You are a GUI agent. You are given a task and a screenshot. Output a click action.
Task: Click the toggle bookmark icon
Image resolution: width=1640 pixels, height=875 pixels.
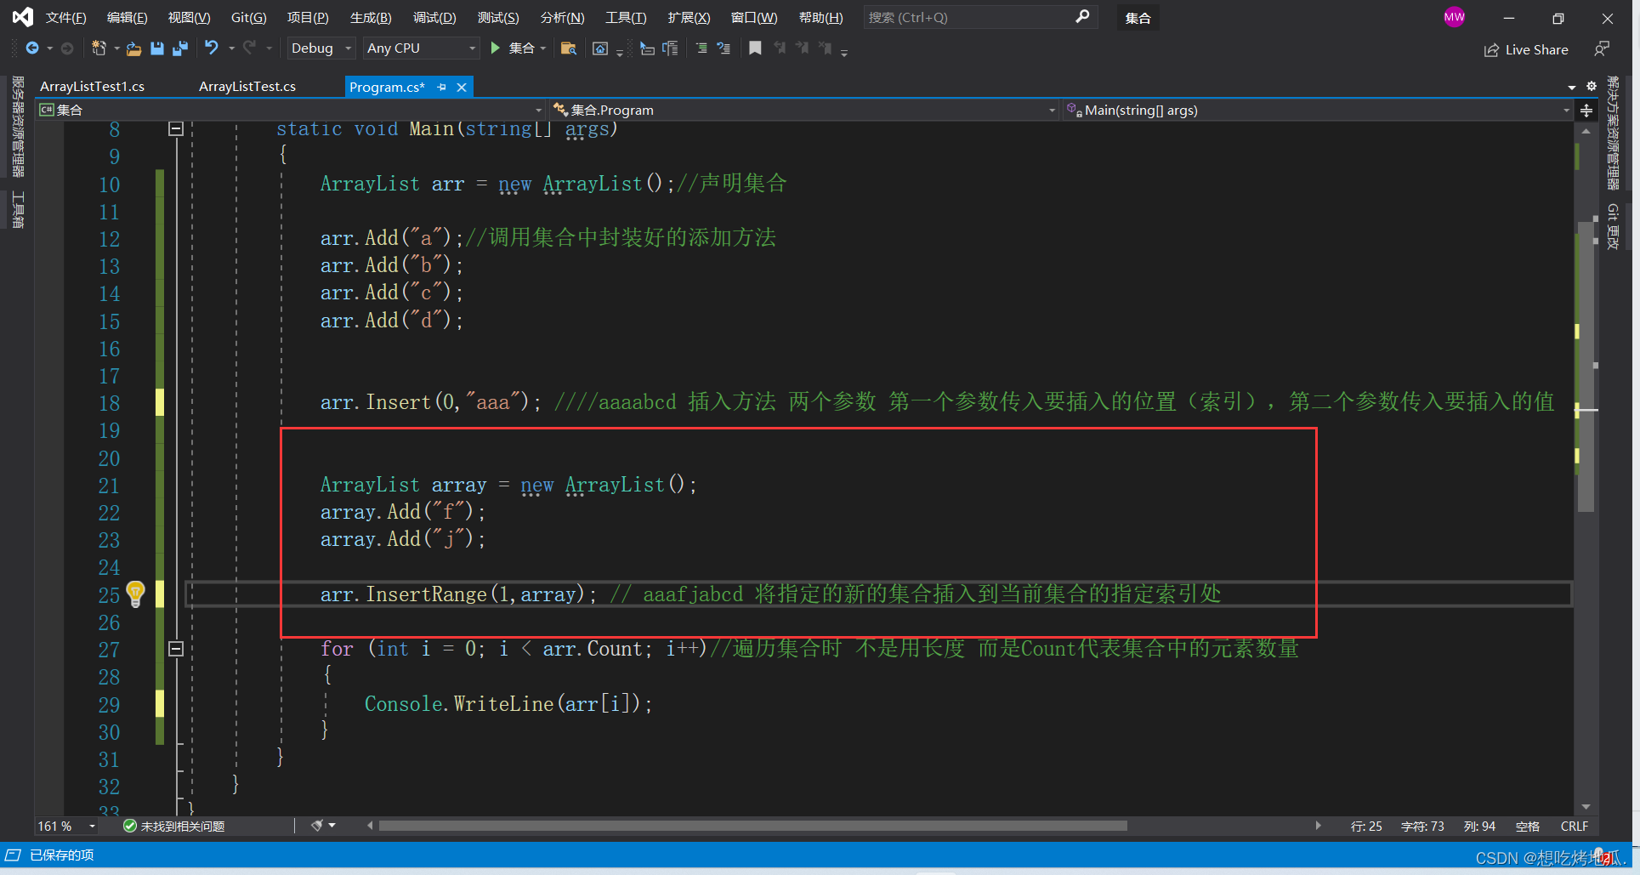point(755,48)
